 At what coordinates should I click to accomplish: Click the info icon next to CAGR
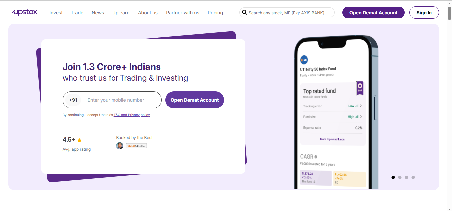click(x=316, y=157)
